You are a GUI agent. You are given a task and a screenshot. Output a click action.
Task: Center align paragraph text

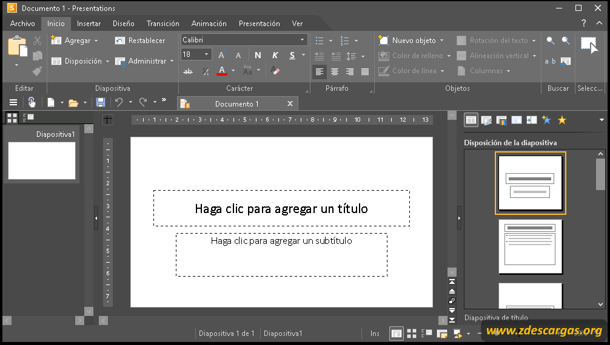[x=335, y=71]
